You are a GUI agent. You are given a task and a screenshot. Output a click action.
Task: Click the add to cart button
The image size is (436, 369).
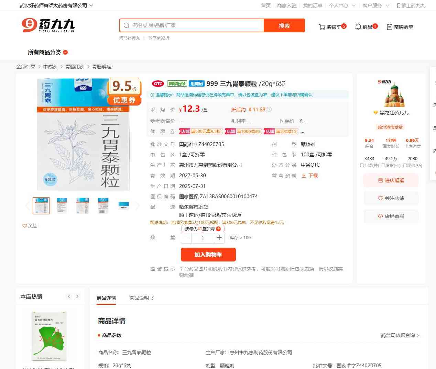pos(208,255)
